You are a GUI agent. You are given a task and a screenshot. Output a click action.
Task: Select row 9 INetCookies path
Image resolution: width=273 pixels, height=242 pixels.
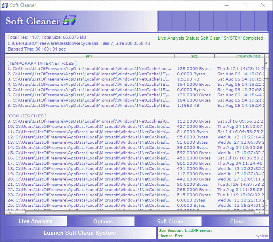(x=89, y=121)
